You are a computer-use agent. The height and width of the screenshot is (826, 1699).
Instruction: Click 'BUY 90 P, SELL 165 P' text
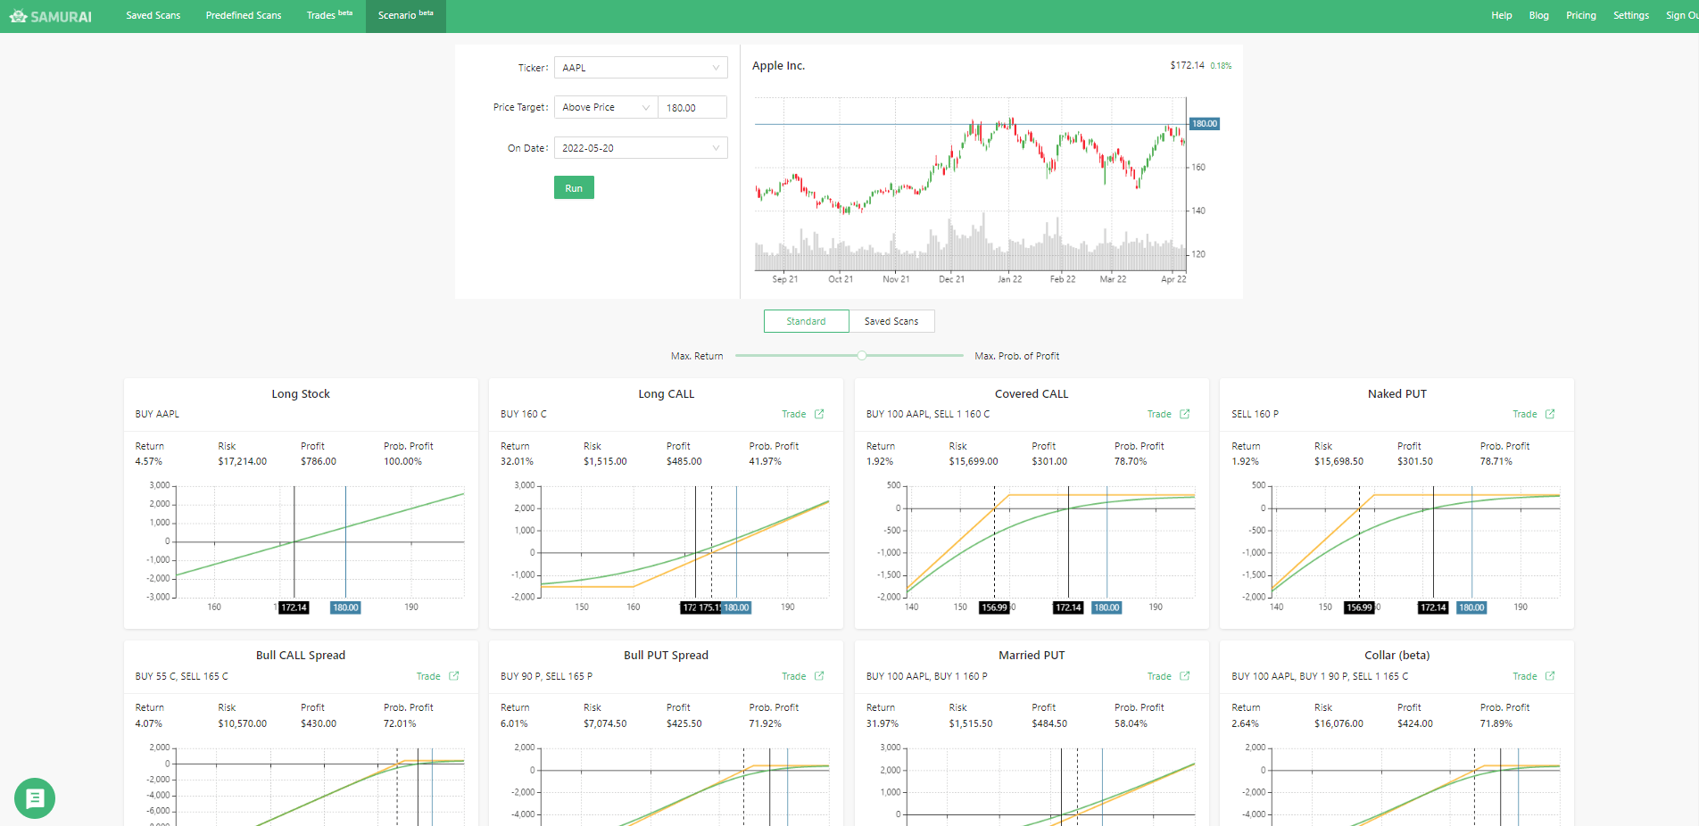(546, 676)
